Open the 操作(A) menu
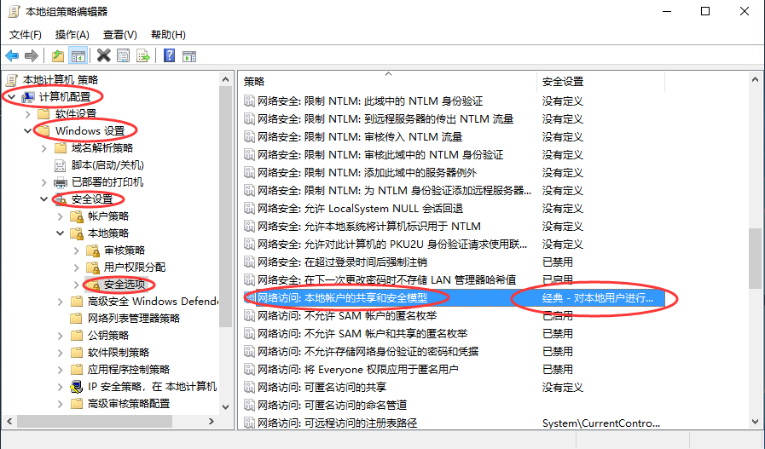 click(x=72, y=35)
